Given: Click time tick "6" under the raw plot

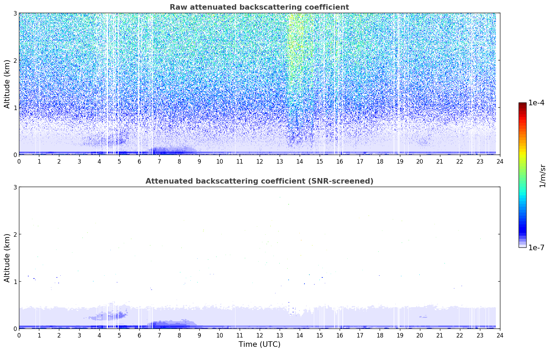Looking at the screenshot, I should pos(139,161).
